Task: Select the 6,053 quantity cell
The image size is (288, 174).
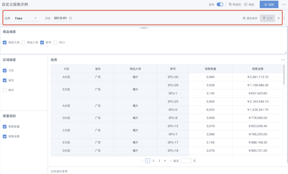Action: point(210,110)
